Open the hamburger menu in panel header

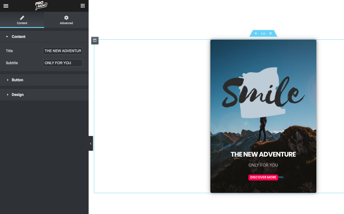click(x=6, y=6)
